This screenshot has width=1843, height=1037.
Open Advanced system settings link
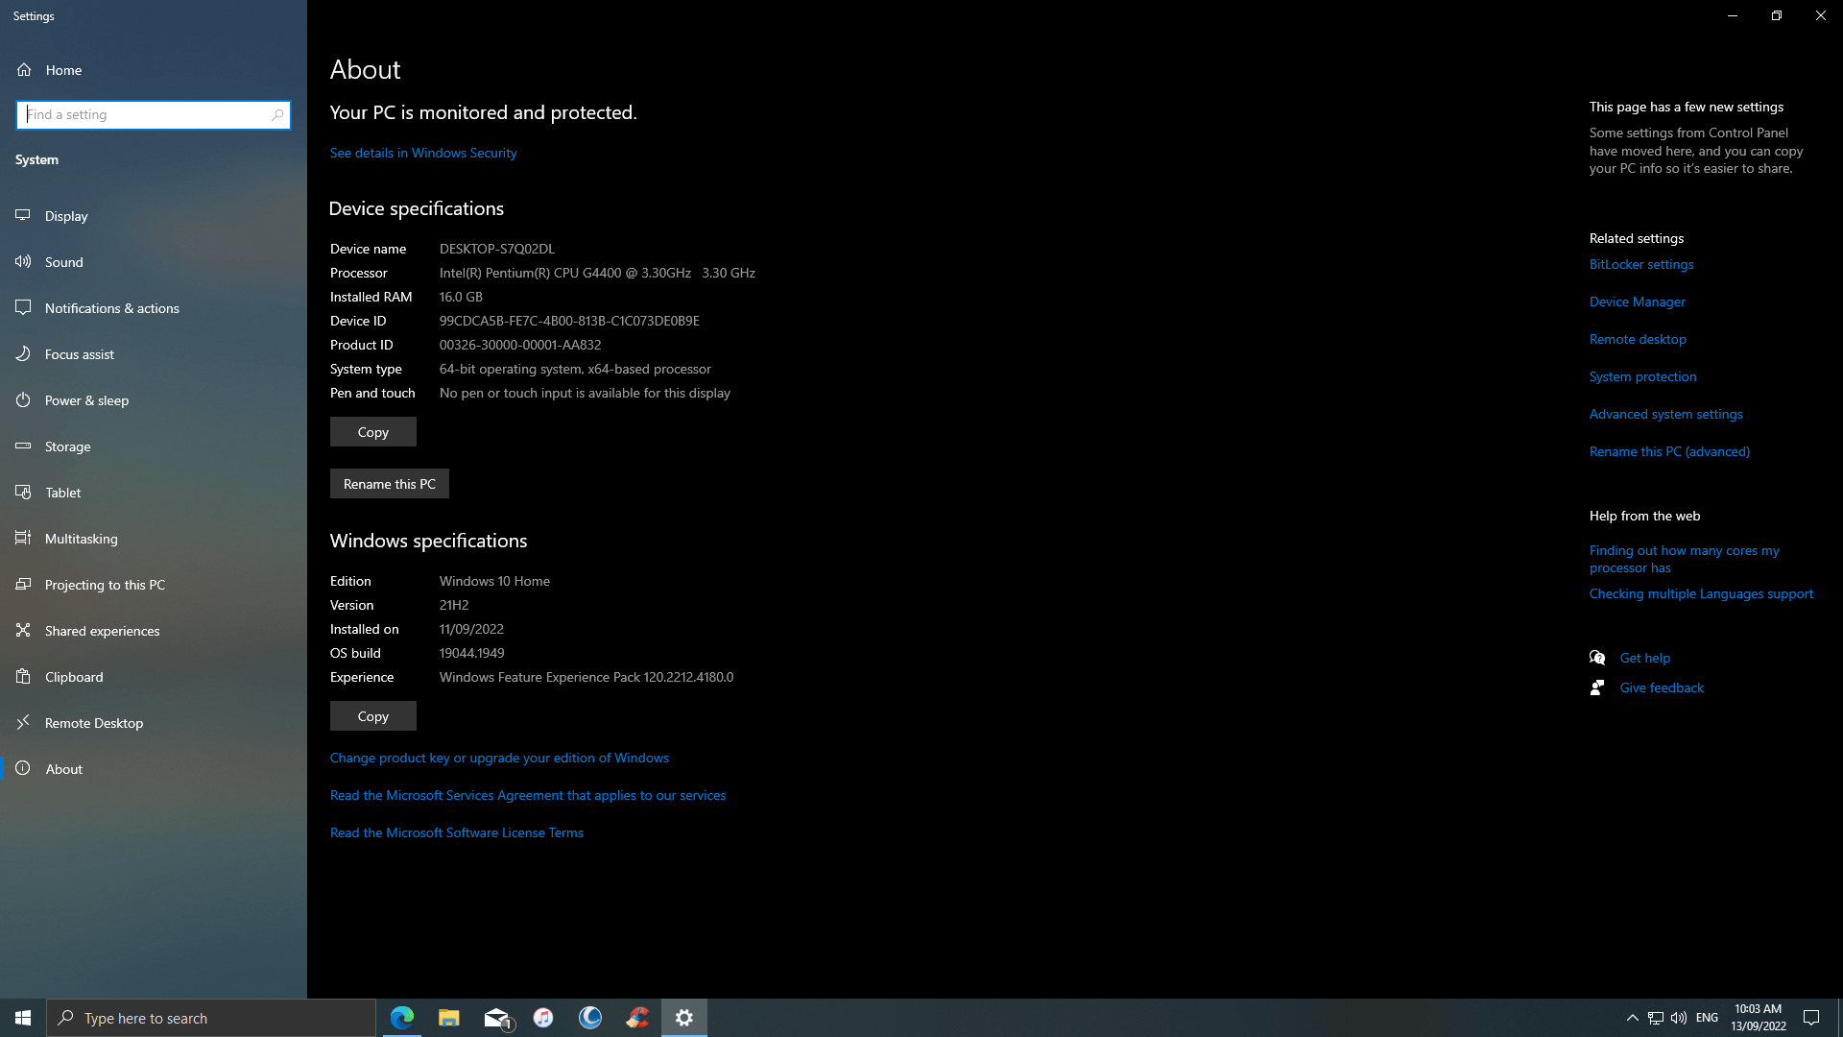tap(1666, 414)
